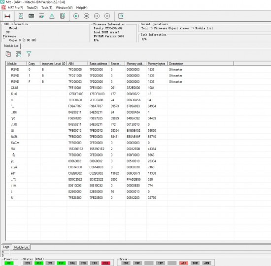Sort by the Memory bytes column header
The width and height of the screenshot is (271, 266).
(x=157, y=64)
